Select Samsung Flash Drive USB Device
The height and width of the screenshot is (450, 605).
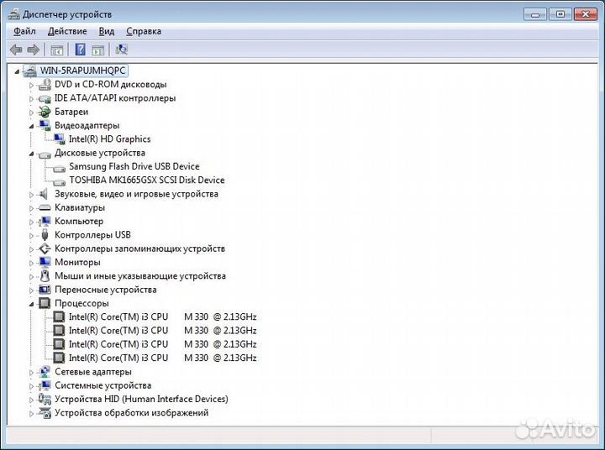[134, 166]
